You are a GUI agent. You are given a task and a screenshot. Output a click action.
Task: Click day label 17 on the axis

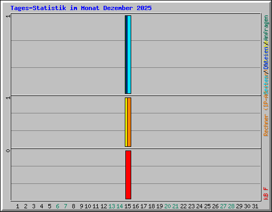point(143,206)
